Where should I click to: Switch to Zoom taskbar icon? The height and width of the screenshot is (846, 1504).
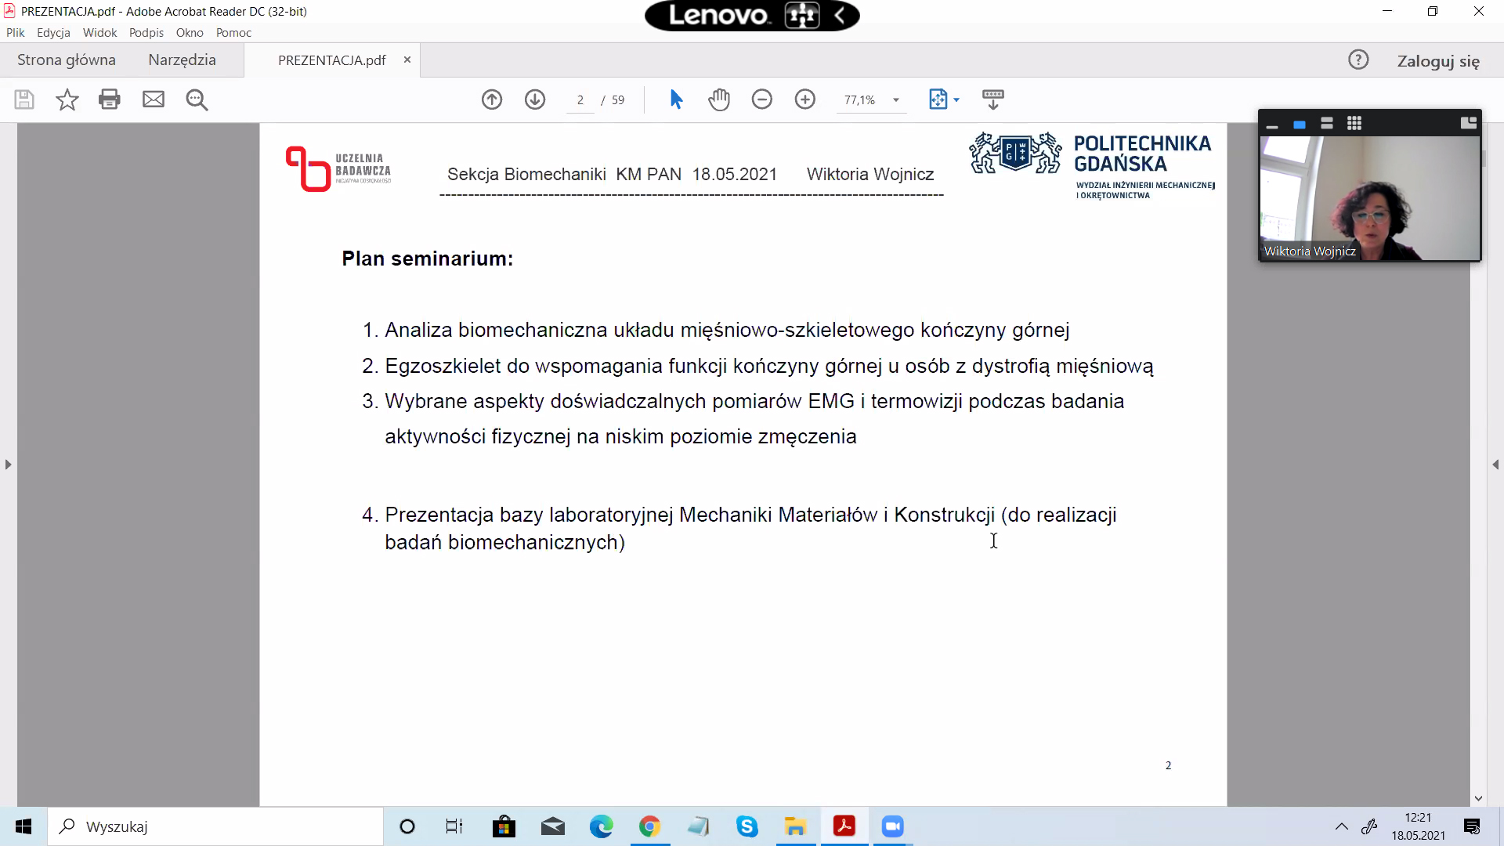tap(893, 826)
